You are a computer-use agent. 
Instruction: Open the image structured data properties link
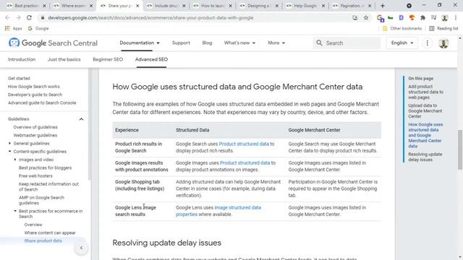218,211
